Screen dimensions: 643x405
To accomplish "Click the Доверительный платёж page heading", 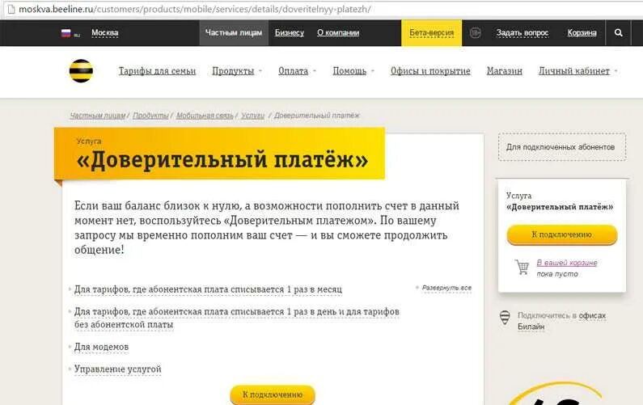I will click(222, 159).
